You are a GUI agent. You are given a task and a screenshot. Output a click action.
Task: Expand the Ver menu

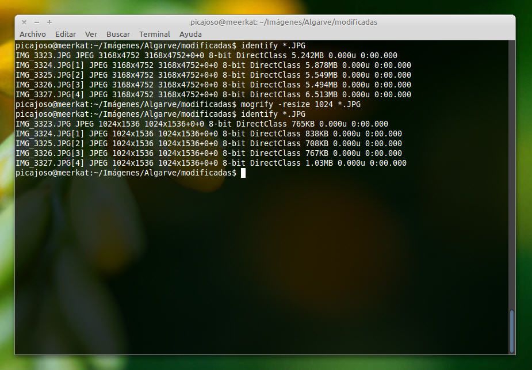91,35
